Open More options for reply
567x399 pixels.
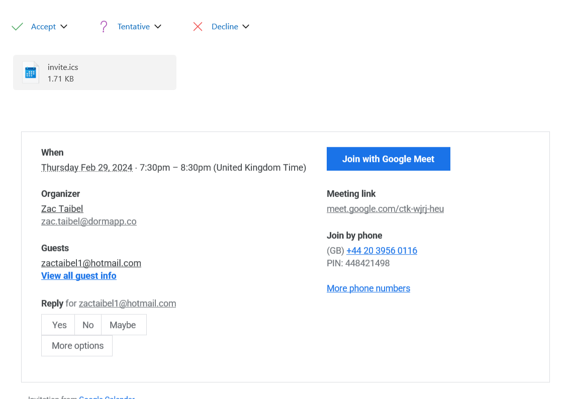(x=77, y=346)
